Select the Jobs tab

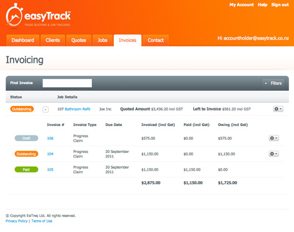pyautogui.click(x=103, y=40)
